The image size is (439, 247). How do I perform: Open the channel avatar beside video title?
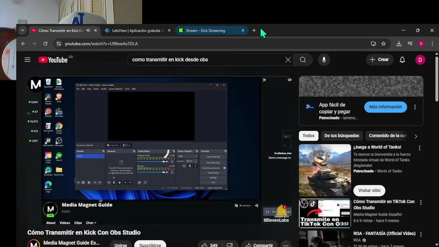34,245
